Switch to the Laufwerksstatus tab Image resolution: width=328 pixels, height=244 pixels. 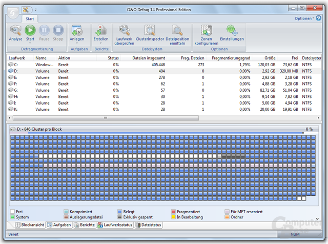tap(115, 225)
